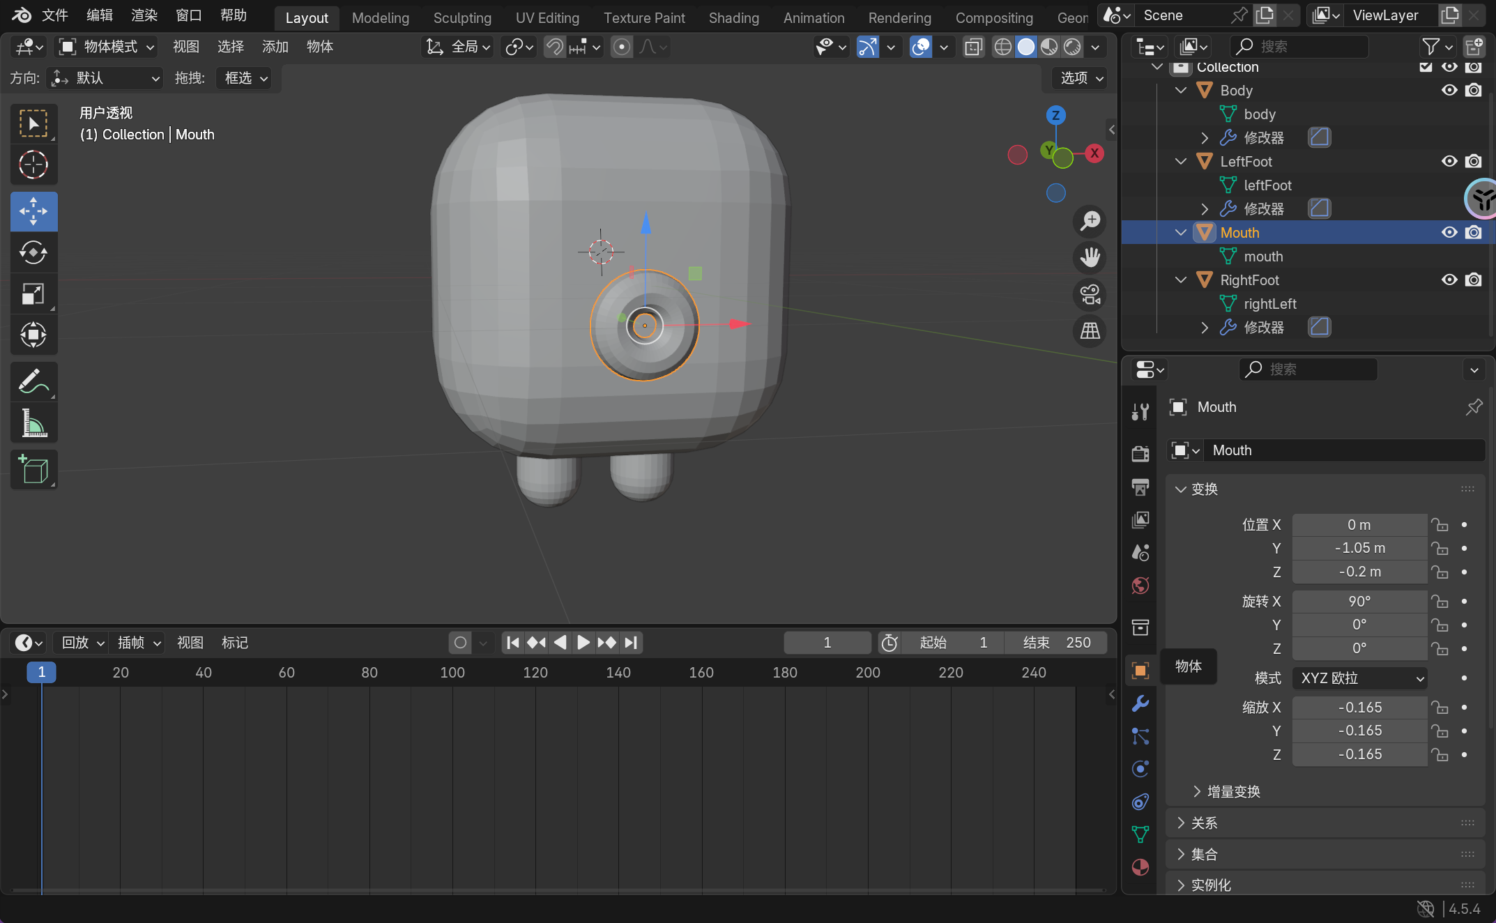The height and width of the screenshot is (923, 1496).
Task: Toggle camera view in viewport
Action: 1090,294
